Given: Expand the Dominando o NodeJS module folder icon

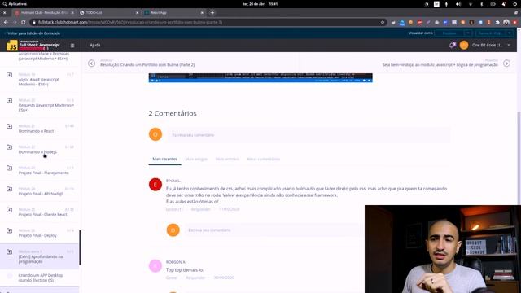Looking at the screenshot, I should coord(9,147).
